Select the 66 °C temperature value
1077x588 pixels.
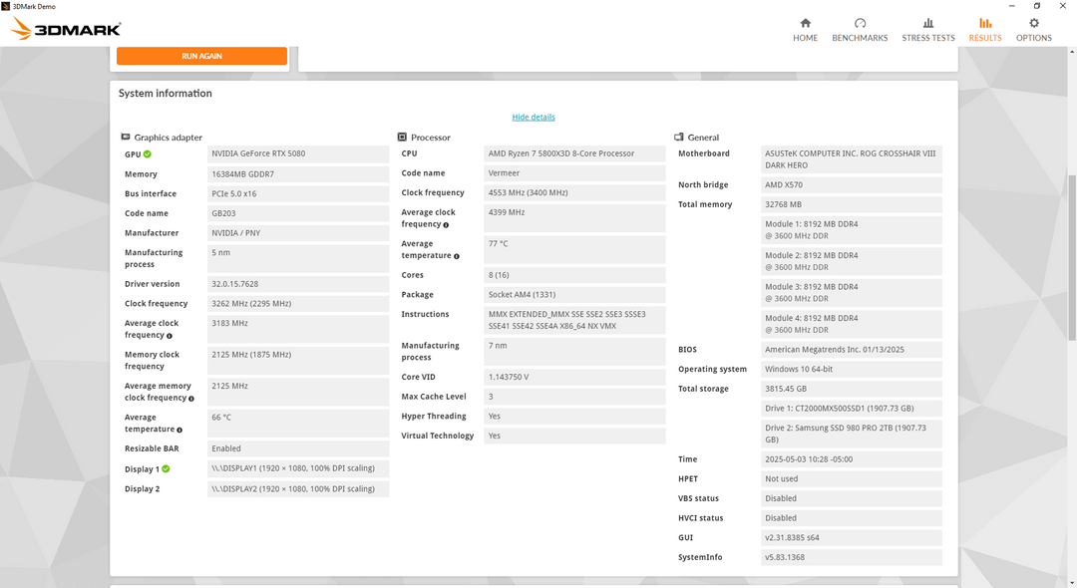tap(298, 424)
